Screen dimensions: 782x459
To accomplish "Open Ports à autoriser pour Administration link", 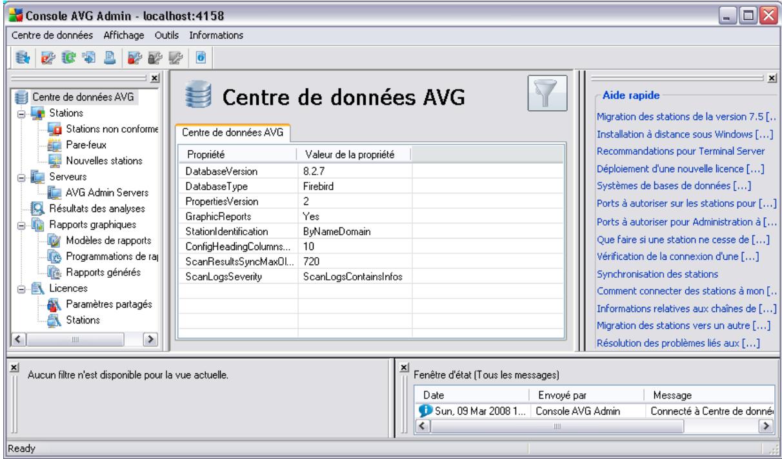I will pos(687,222).
